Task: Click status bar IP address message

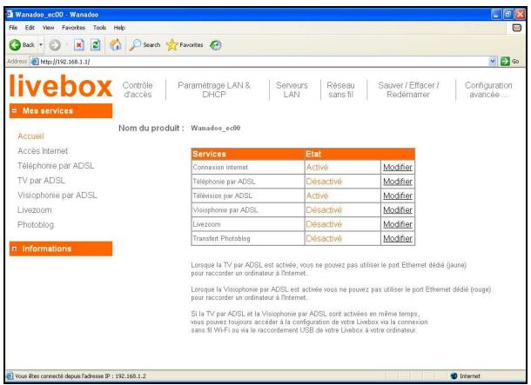Action: 80,375
